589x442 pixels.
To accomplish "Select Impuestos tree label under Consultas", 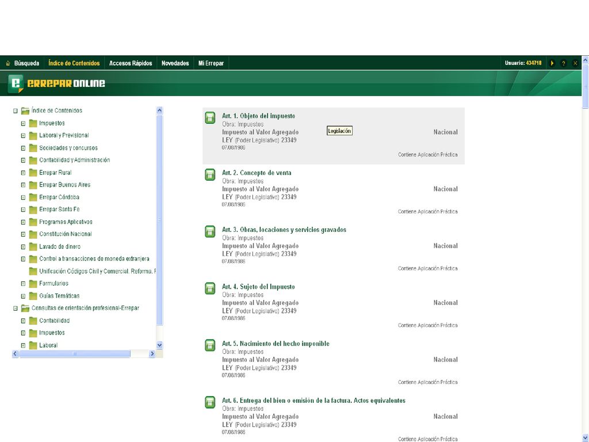I will click(52, 333).
